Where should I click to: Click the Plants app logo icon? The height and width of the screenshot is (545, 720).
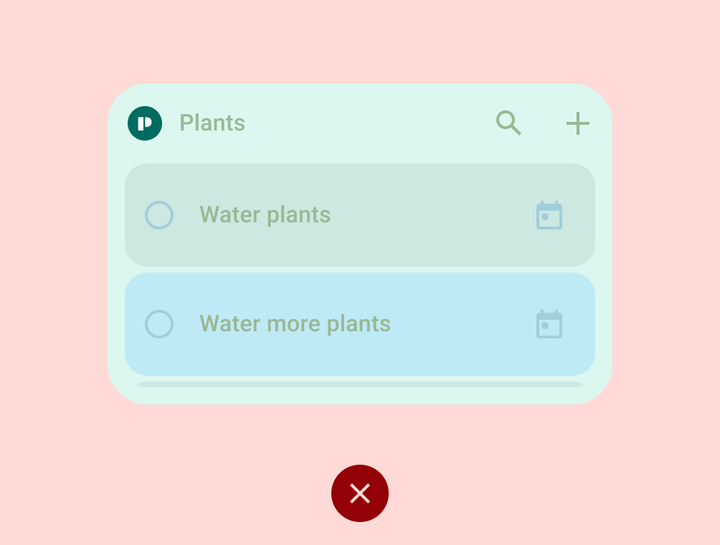coord(145,123)
